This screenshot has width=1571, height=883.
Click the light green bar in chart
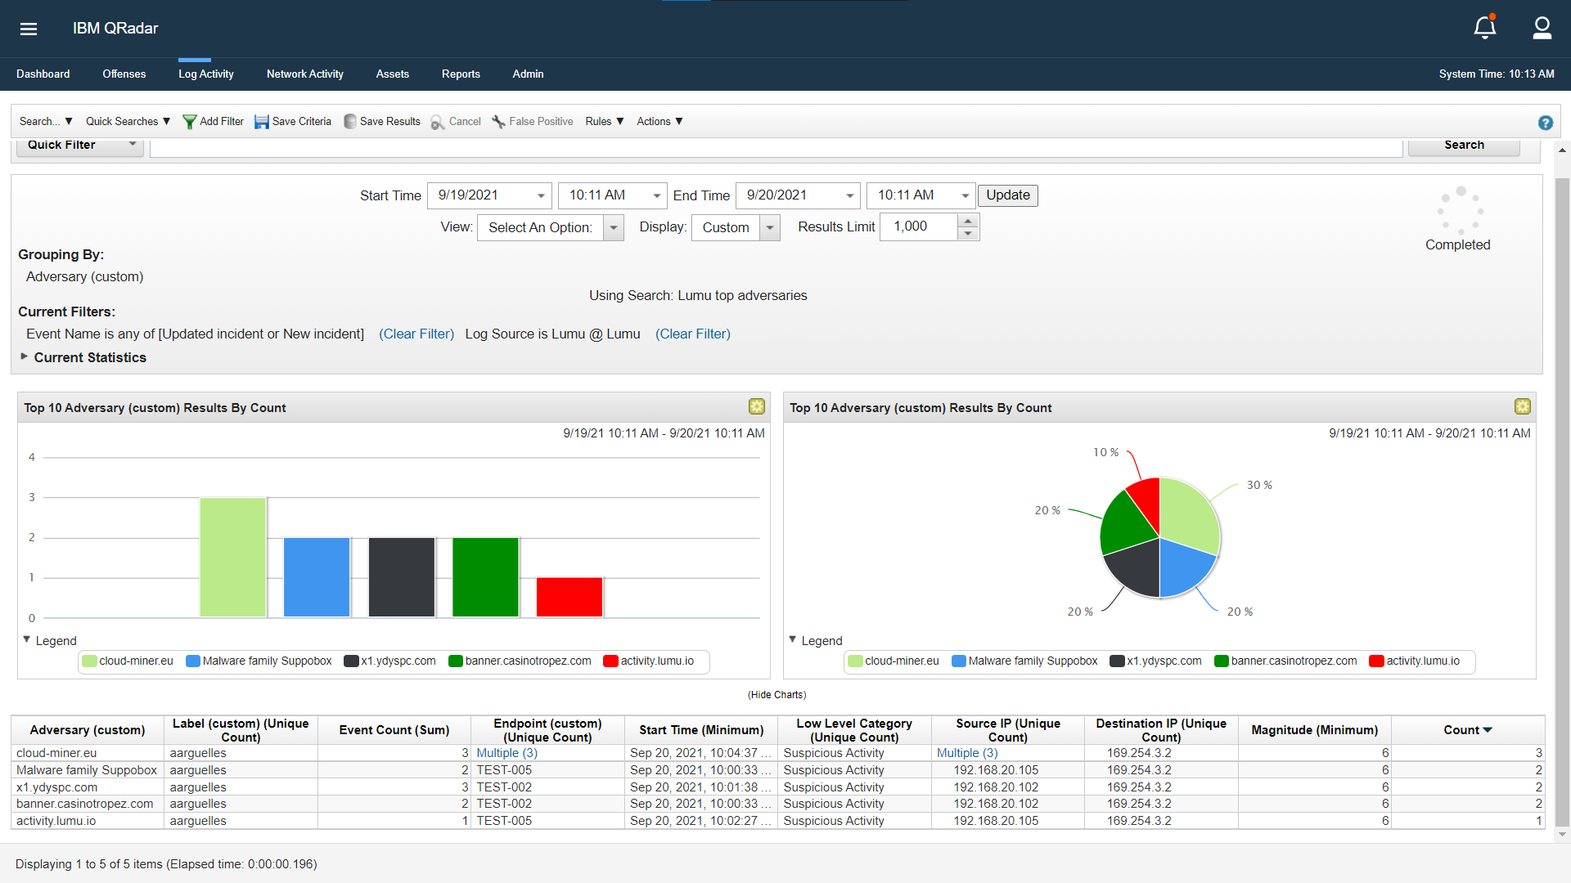(x=232, y=558)
